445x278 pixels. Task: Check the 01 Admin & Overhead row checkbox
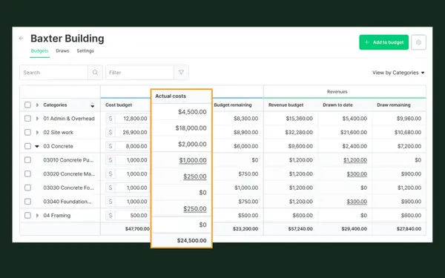point(27,119)
